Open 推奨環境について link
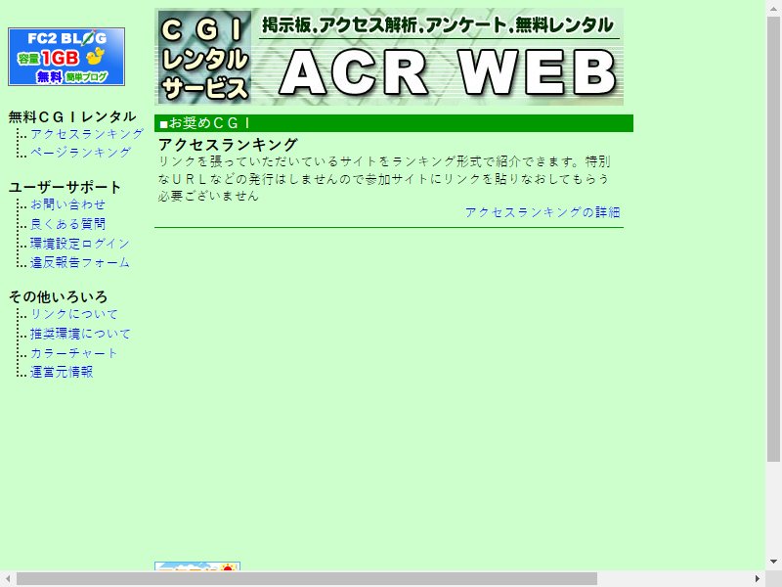The image size is (782, 587). [80, 334]
